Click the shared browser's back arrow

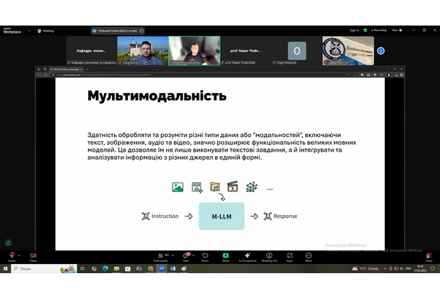click(39, 75)
